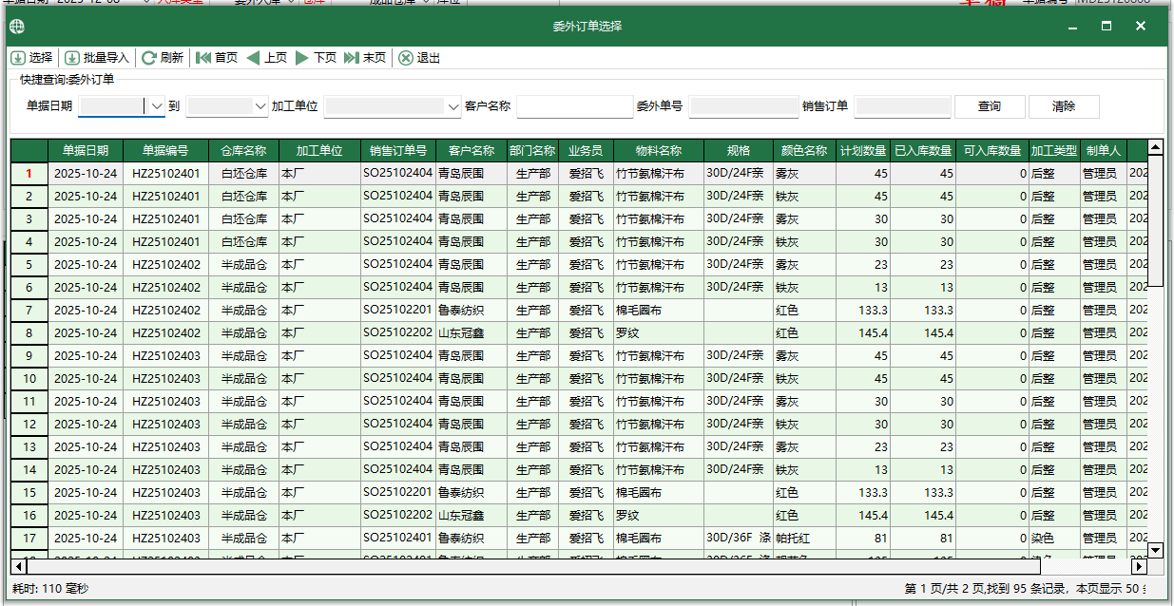Click inside the 客户名称 input field
Screen dimensions: 1174x606
click(574, 105)
